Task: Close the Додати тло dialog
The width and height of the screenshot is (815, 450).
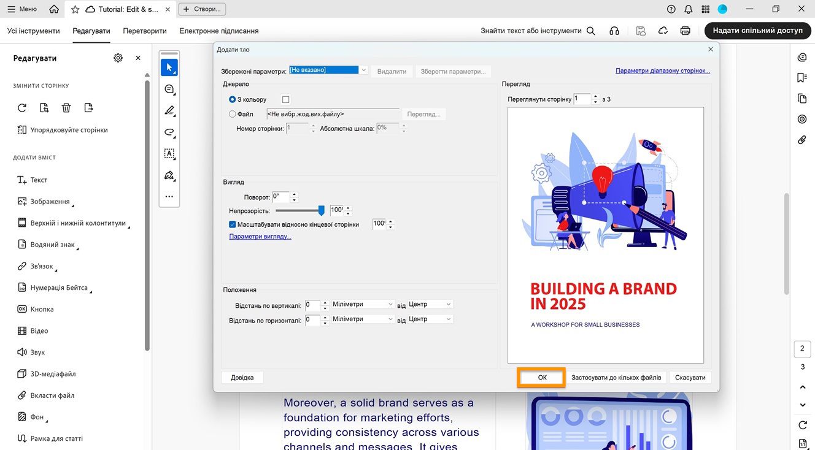Action: click(x=711, y=49)
